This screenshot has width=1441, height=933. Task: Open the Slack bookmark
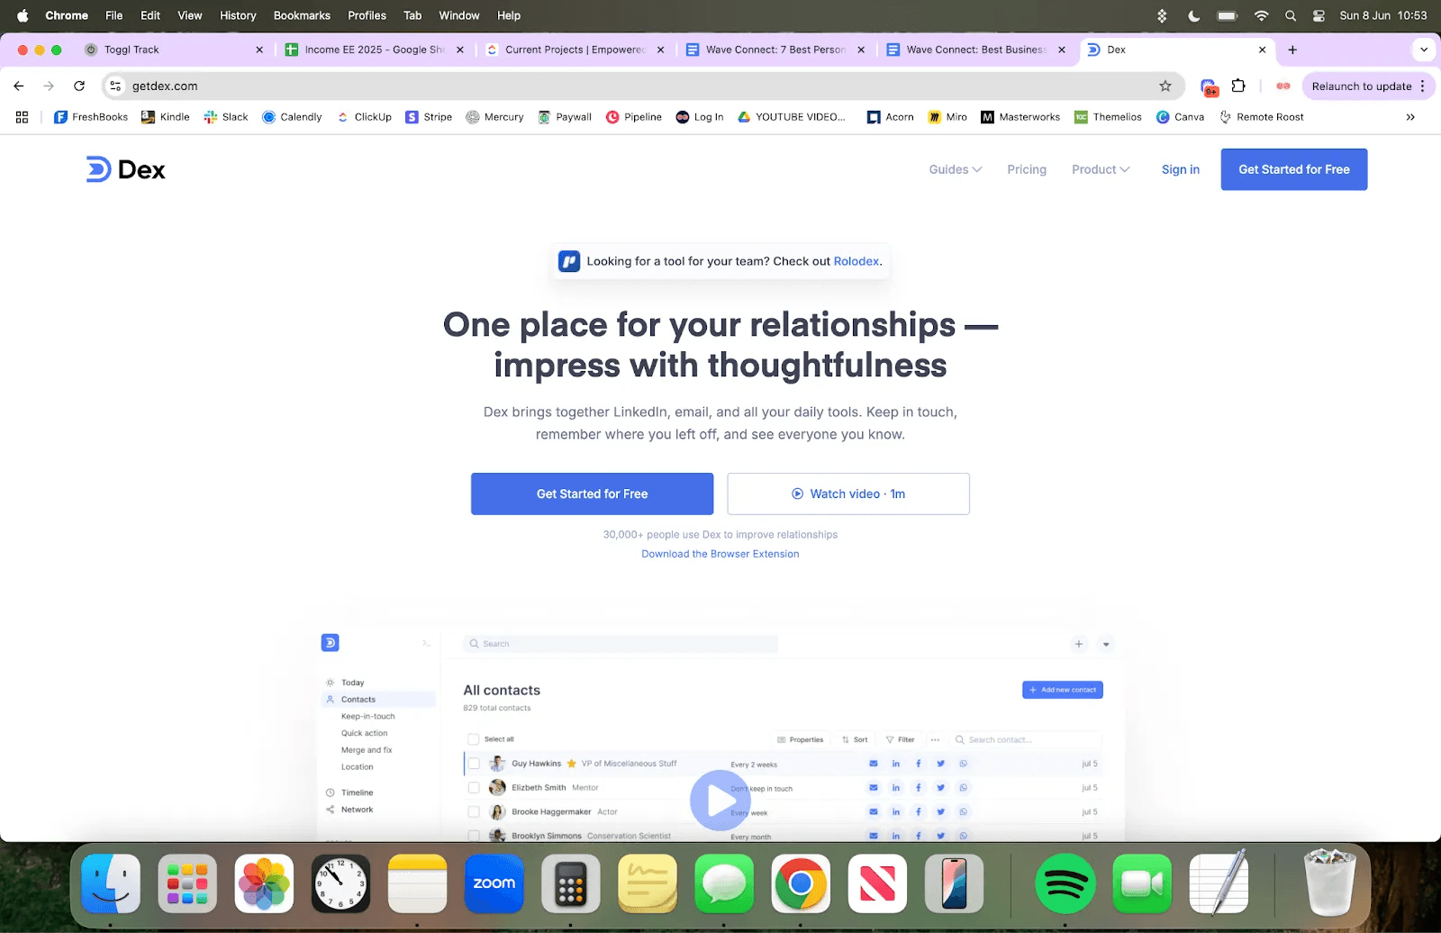(225, 117)
